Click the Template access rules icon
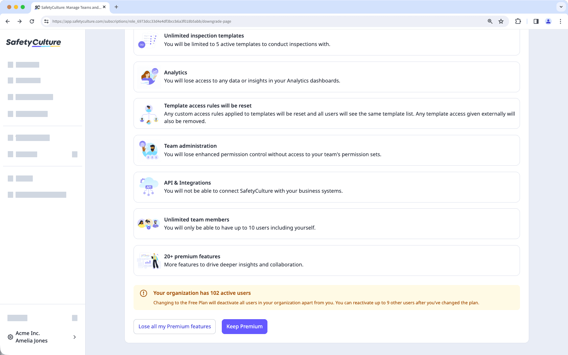 [149, 114]
